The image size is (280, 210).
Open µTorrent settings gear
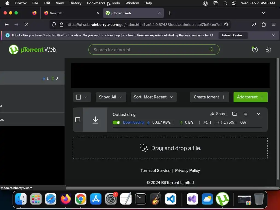pos(268,49)
